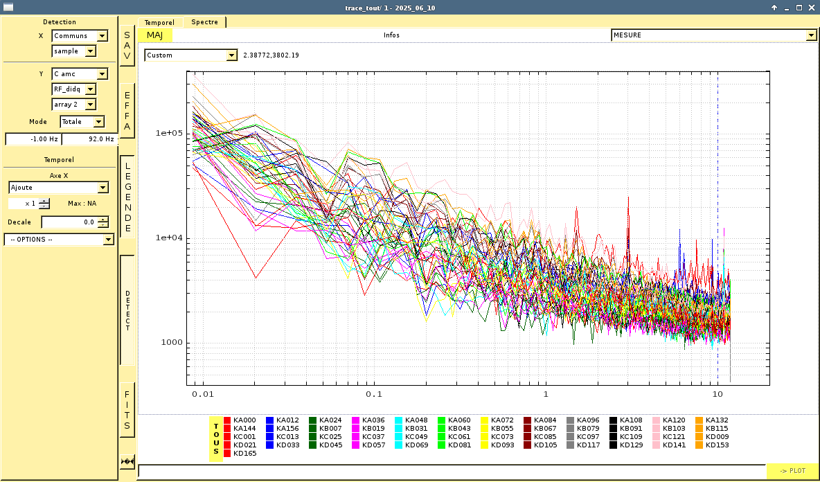Open the FITS side panel button
The image size is (820, 482).
127,410
